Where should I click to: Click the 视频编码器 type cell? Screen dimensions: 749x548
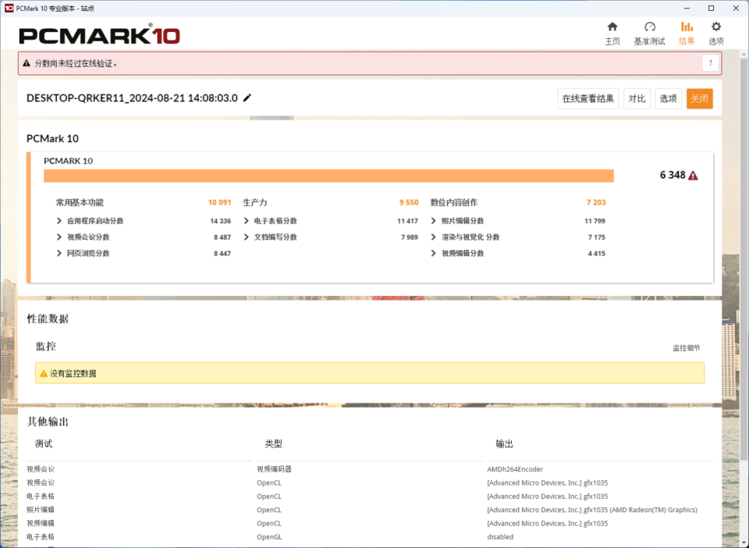click(274, 469)
